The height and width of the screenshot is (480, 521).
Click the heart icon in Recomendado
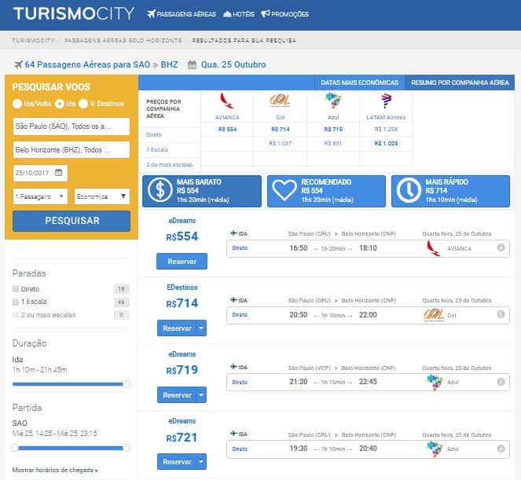point(284,190)
